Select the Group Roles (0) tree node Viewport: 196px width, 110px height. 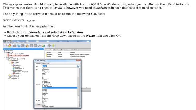15,77
